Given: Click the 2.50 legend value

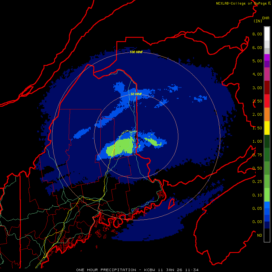Looking at the screenshot, I should [257, 101].
